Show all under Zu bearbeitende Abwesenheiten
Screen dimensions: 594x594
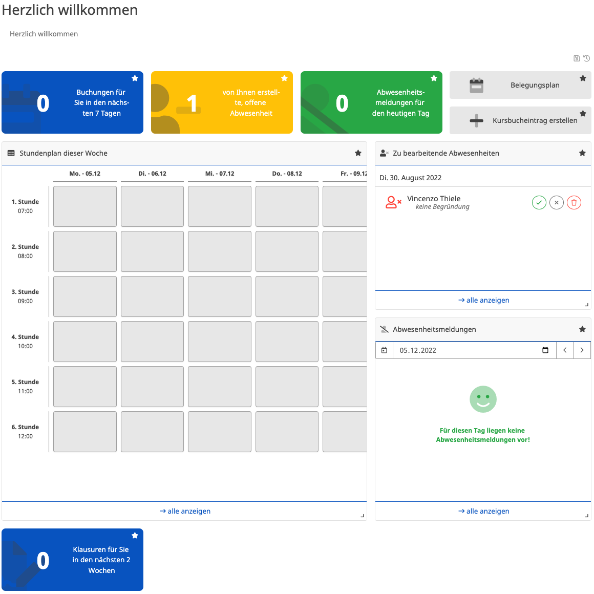coord(483,300)
